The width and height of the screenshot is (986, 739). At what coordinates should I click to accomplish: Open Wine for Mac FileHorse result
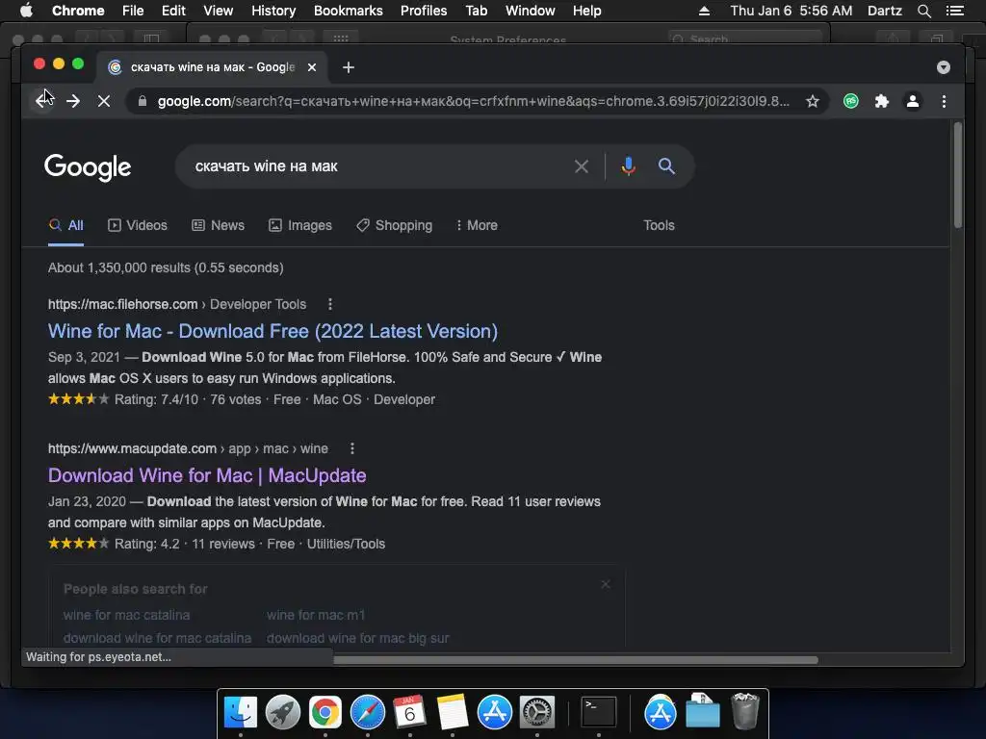[x=272, y=331]
